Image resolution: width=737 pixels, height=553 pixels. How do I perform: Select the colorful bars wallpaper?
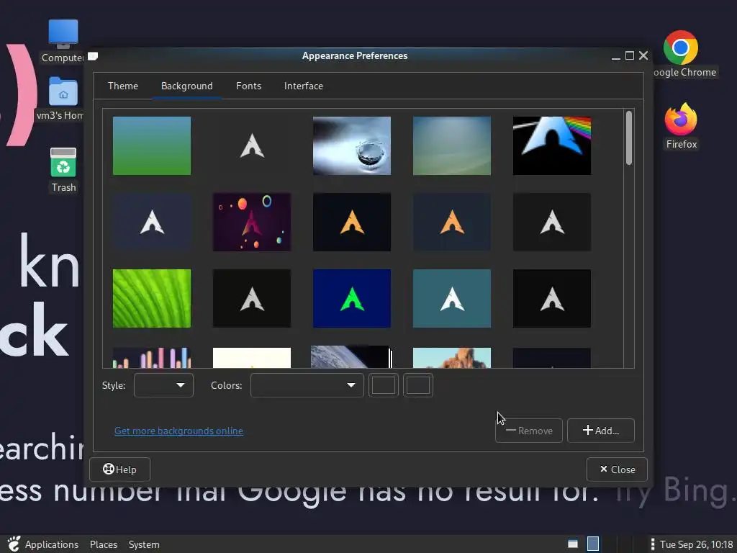coord(152,358)
